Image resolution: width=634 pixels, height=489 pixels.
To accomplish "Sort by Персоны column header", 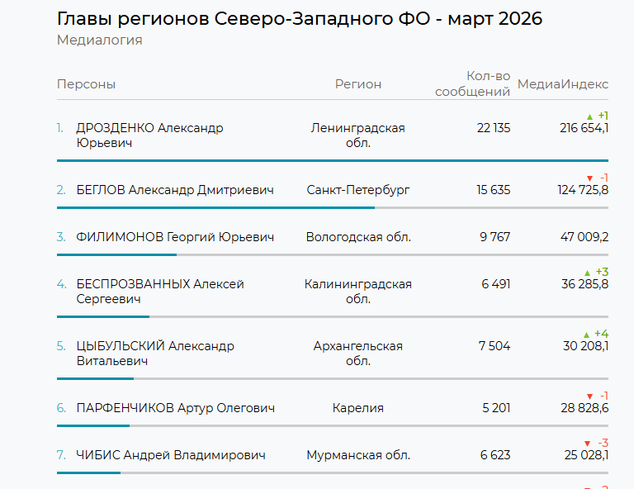I will click(x=87, y=84).
